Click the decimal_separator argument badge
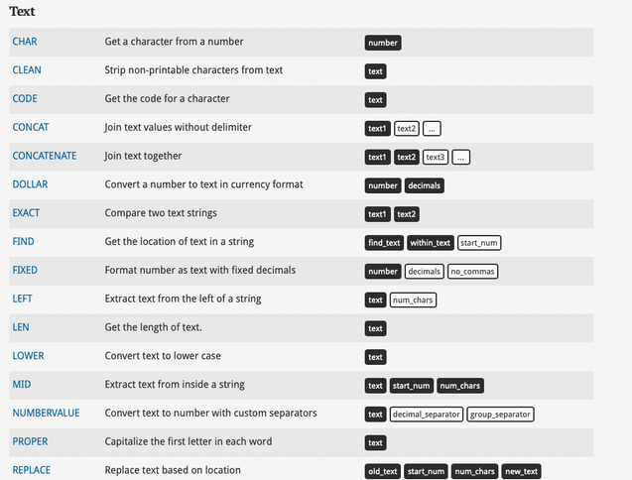This screenshot has height=480, width=632. [x=426, y=415]
